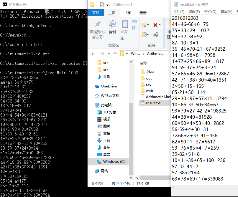Select Windows (C:) drive

pyautogui.click(x=108, y=162)
